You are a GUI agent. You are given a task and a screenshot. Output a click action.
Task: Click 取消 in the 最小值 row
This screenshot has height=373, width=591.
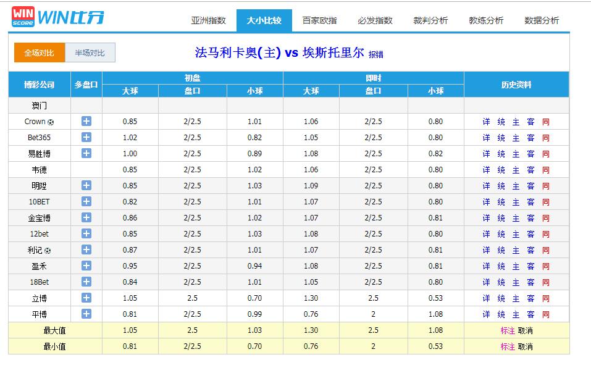[x=525, y=346]
